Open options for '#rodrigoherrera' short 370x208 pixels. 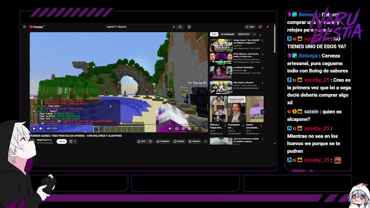coord(243,126)
